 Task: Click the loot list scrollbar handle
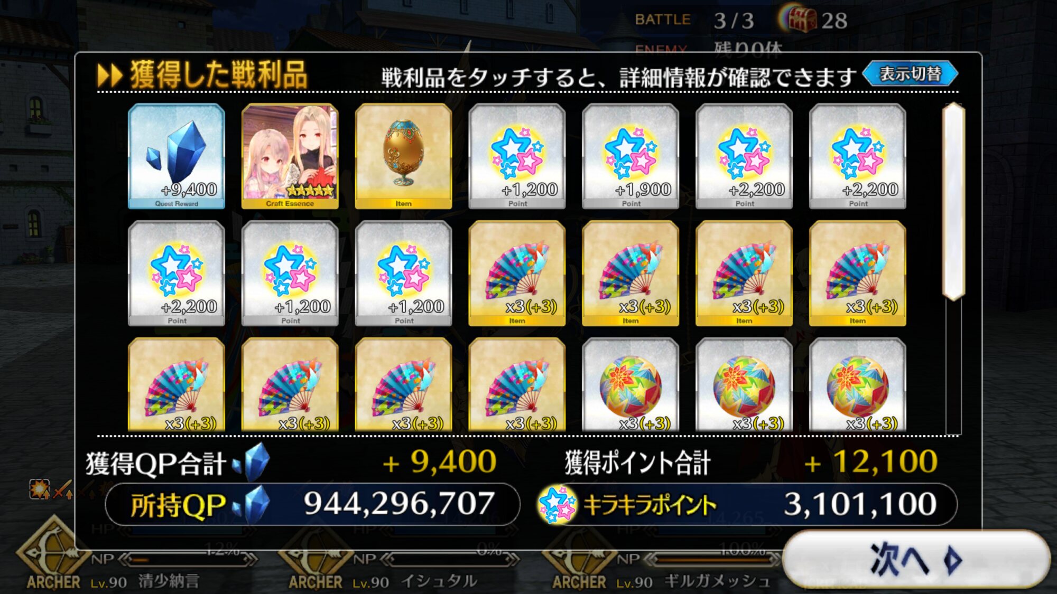coord(953,202)
